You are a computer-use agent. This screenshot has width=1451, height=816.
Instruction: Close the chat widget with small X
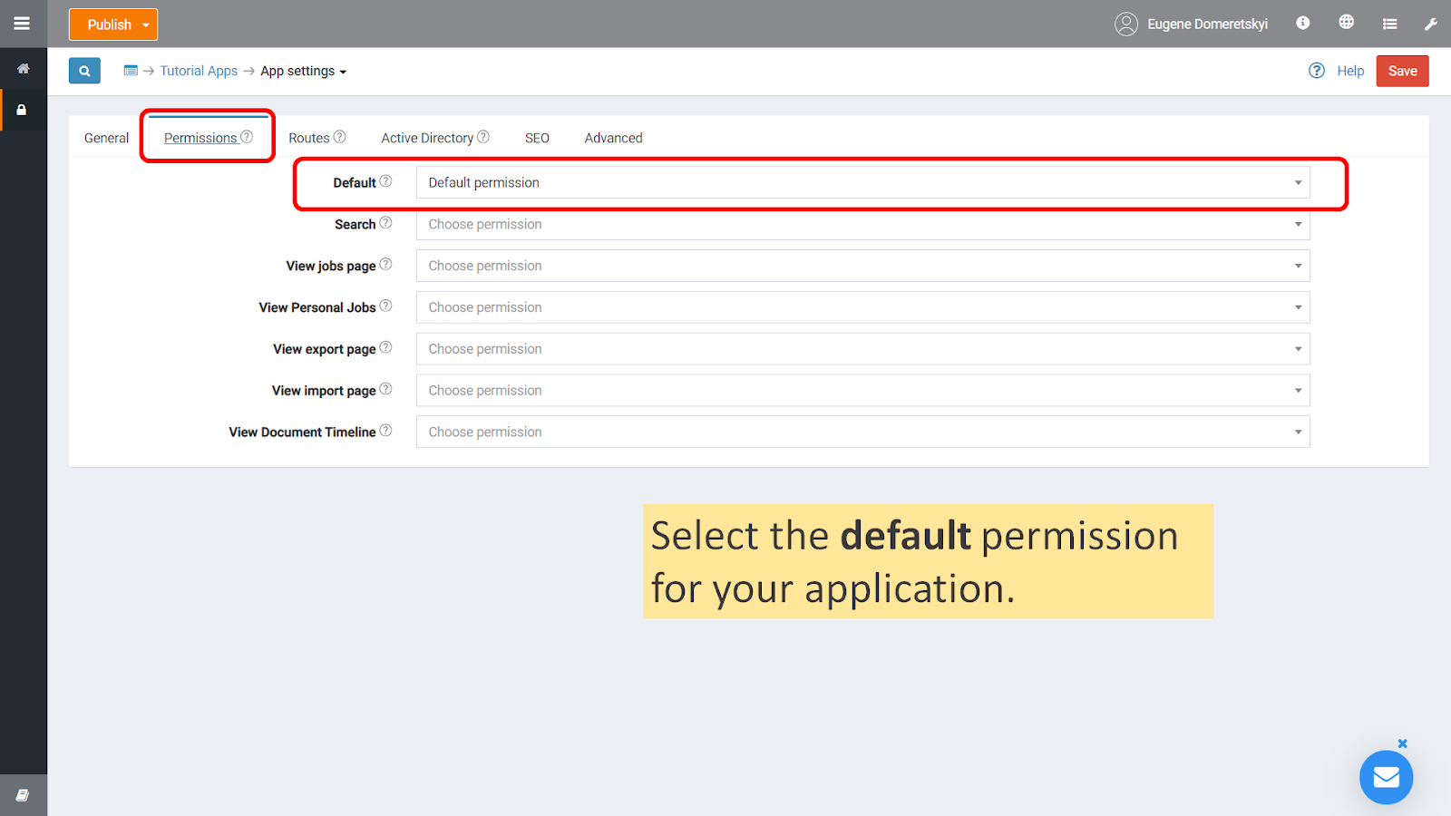pos(1402,743)
